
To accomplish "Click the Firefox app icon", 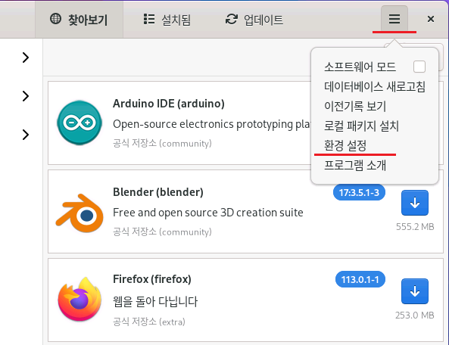I will (80, 300).
